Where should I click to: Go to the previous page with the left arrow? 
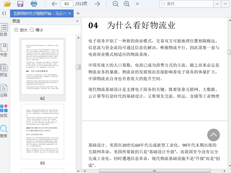(54, 4)
